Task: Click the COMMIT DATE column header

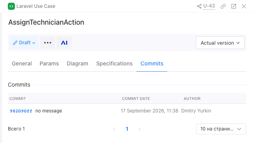Action: [x=136, y=99]
